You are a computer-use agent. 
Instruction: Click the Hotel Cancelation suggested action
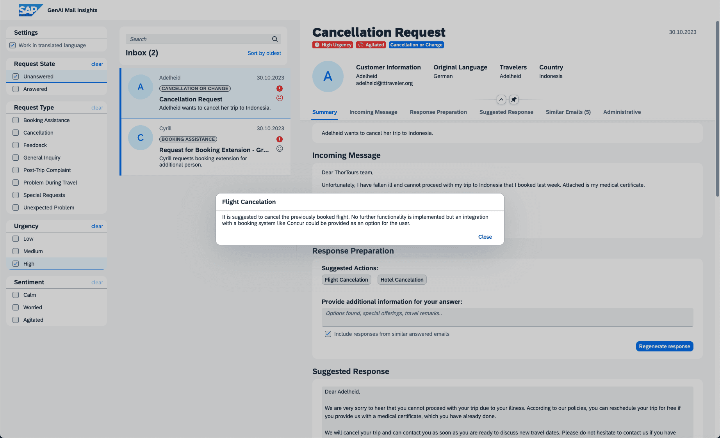coord(402,280)
